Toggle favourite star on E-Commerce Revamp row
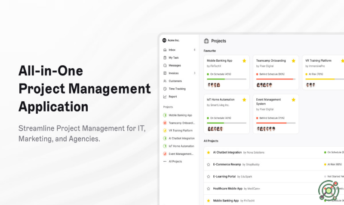The width and height of the screenshot is (344, 205). pyautogui.click(x=209, y=164)
